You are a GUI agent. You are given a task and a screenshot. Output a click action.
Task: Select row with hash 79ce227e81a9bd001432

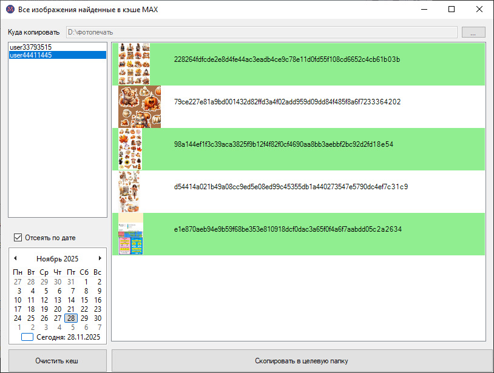[x=287, y=102]
